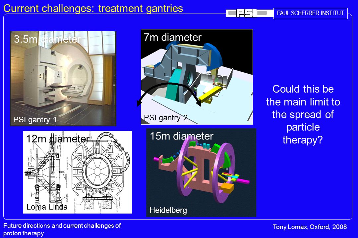This screenshot has width=358, height=238.
Task: Click the PSI gantry 2 rendering
Action: coord(197,77)
